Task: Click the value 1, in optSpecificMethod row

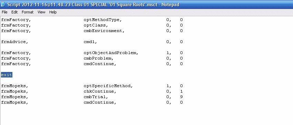Action: (169, 86)
